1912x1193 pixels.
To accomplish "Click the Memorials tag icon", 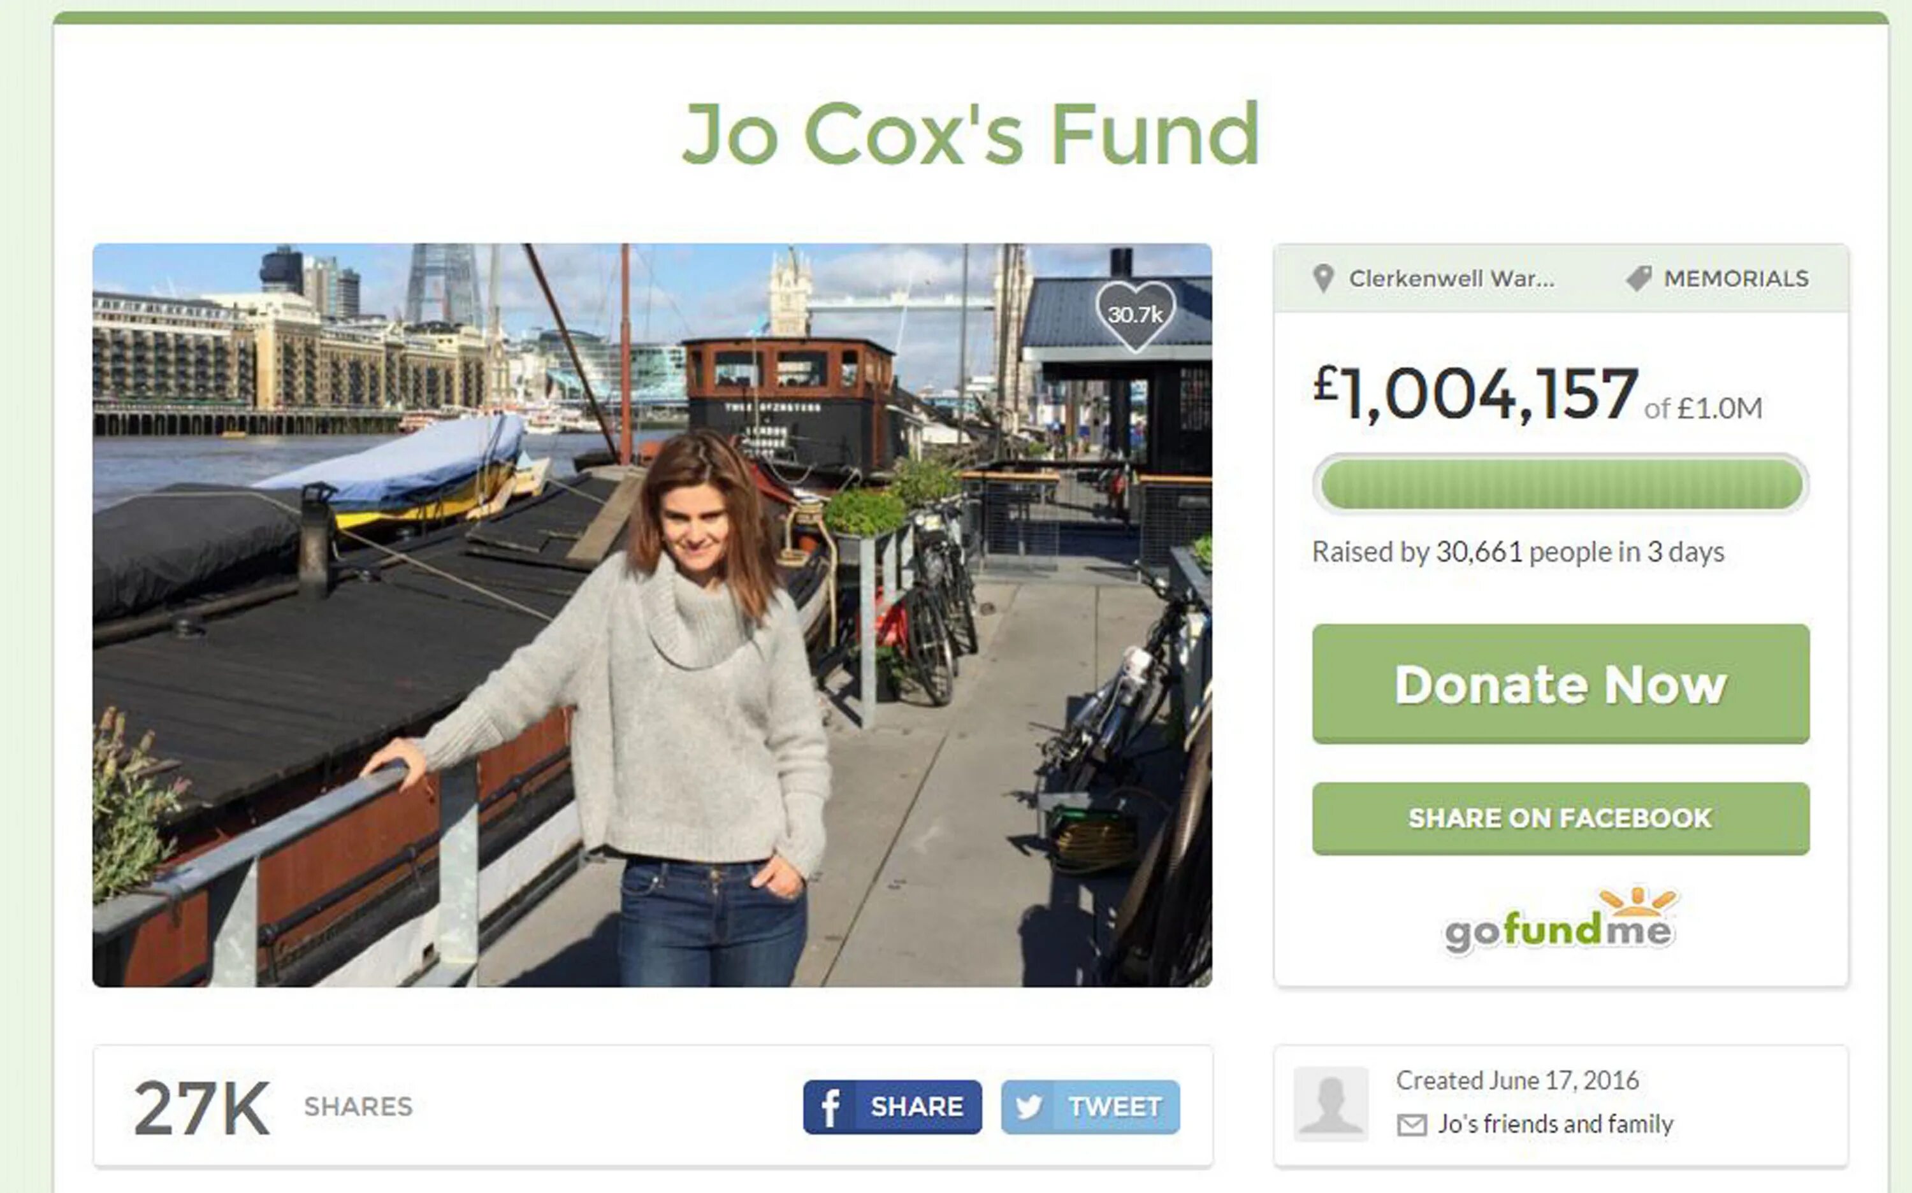I will (1639, 278).
